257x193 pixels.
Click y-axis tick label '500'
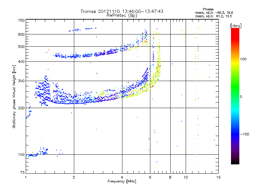click(21, 47)
